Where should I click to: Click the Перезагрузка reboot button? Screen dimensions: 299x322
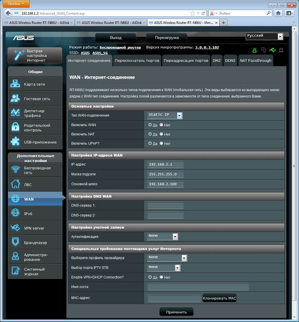point(167,38)
